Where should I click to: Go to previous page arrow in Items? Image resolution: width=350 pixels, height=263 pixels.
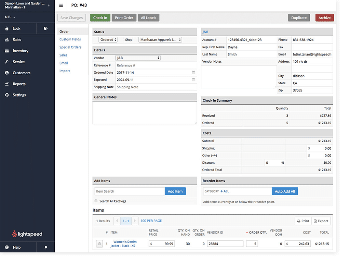tap(117, 221)
